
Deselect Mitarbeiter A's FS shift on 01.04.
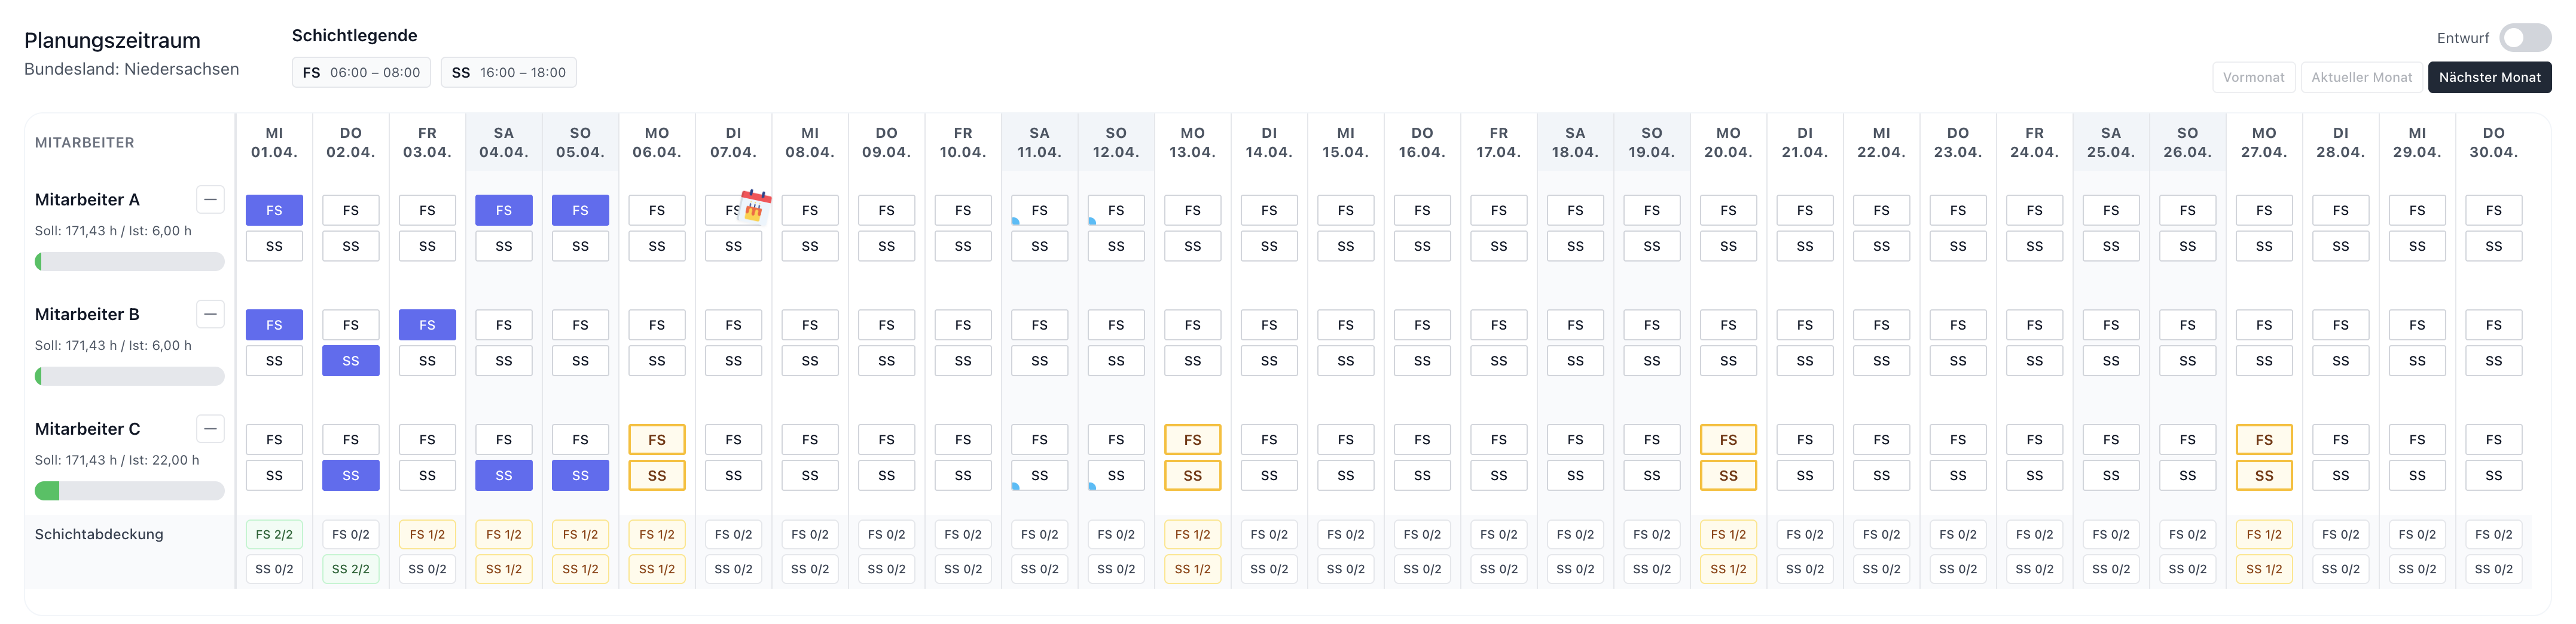click(274, 211)
